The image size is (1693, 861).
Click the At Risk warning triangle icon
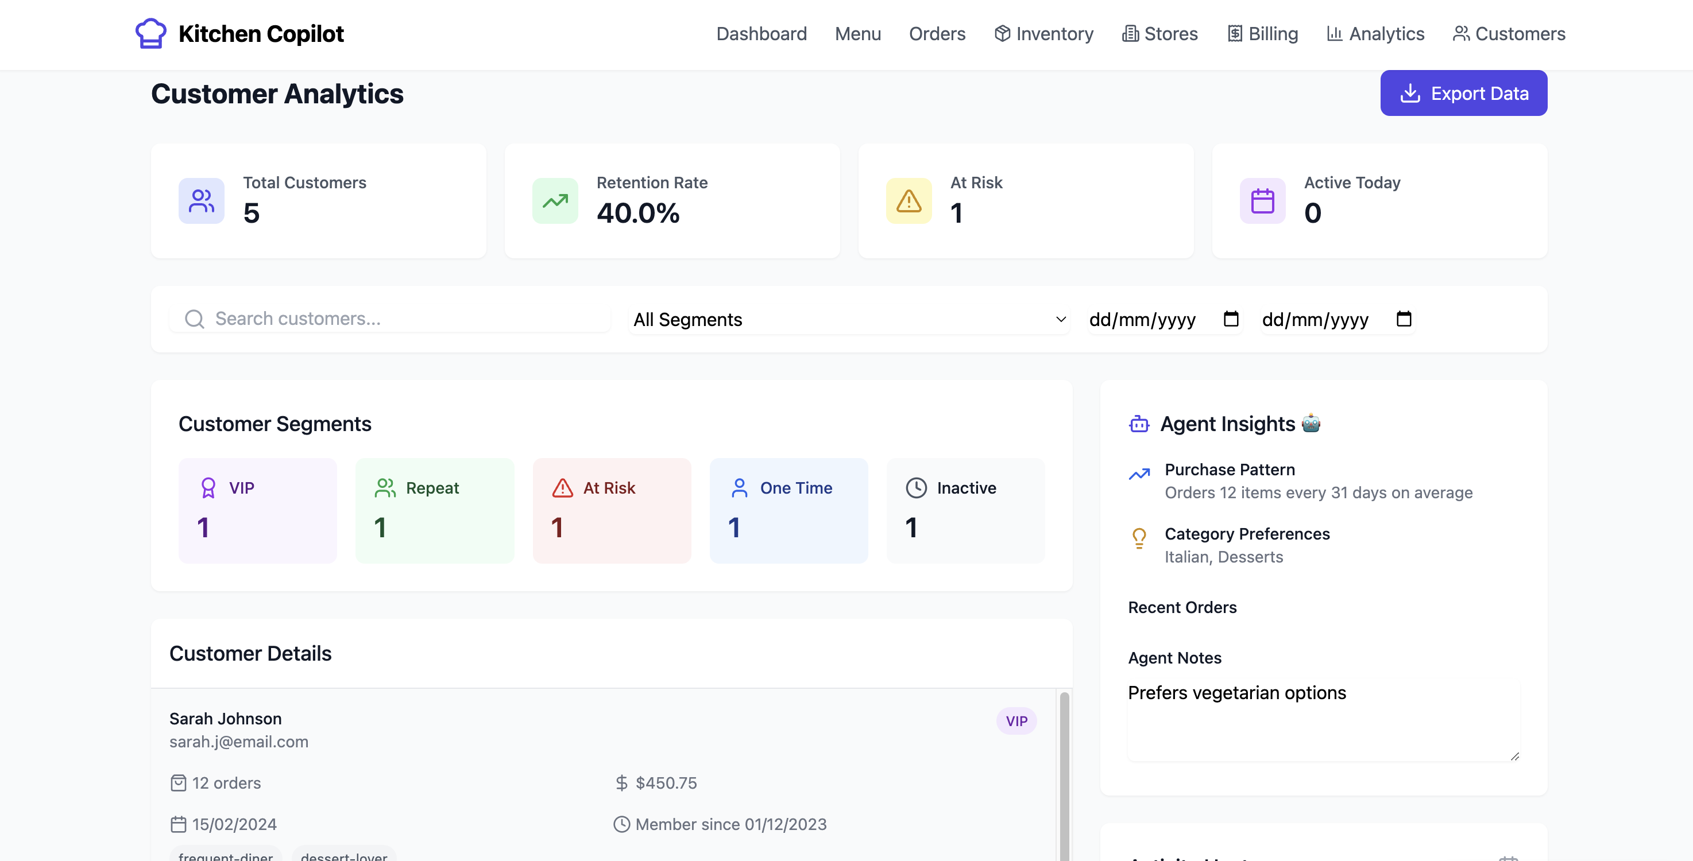pyautogui.click(x=909, y=201)
